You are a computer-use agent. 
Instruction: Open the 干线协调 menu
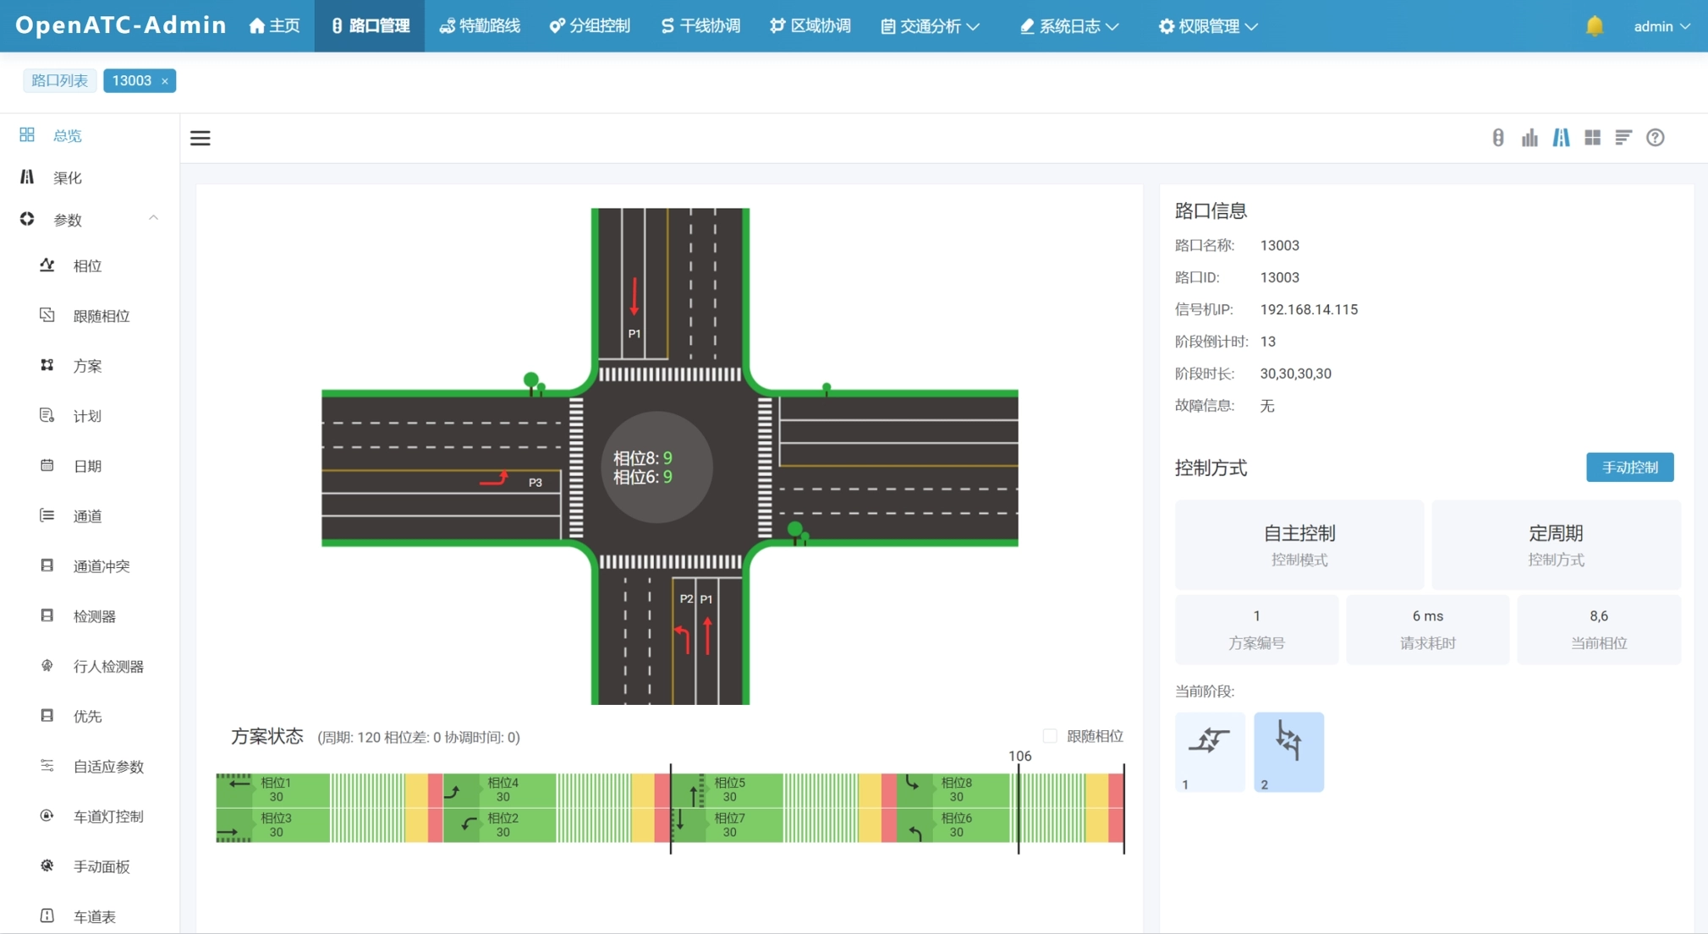700,26
